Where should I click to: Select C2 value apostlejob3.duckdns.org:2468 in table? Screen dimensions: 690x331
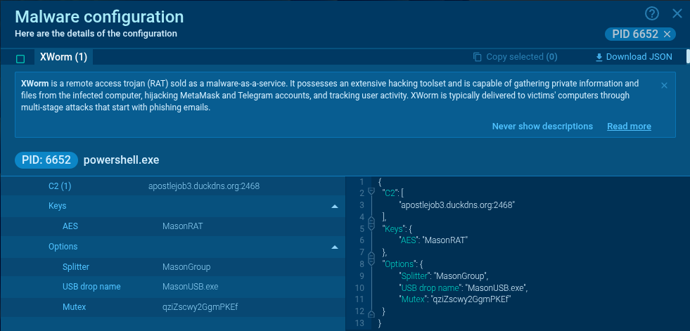204,186
